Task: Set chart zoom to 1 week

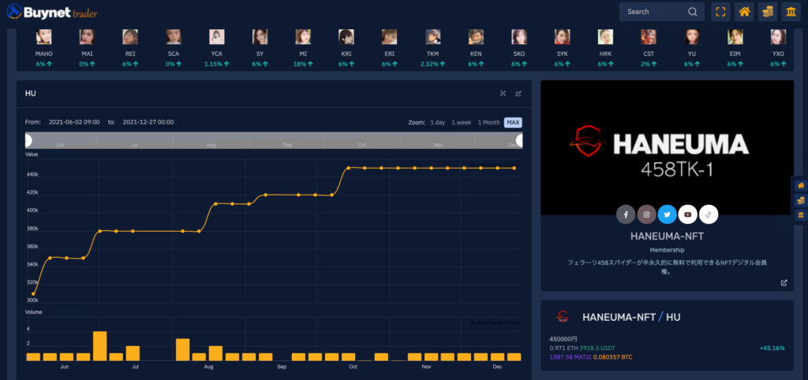Action: 461,122
